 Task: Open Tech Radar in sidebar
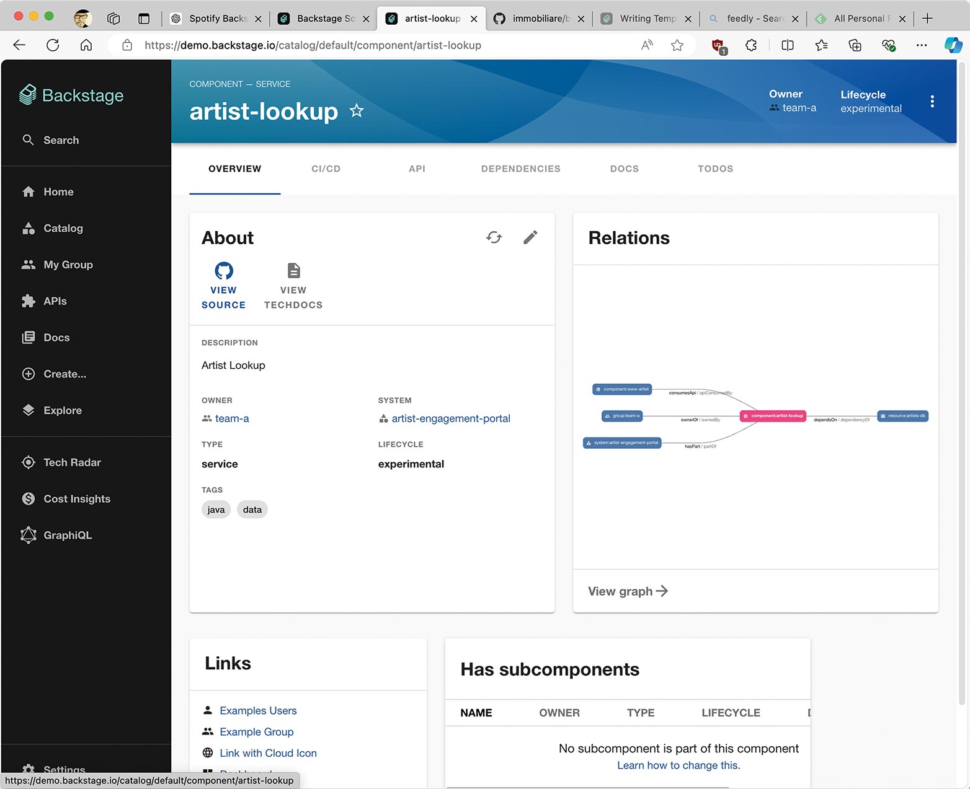(x=61, y=462)
